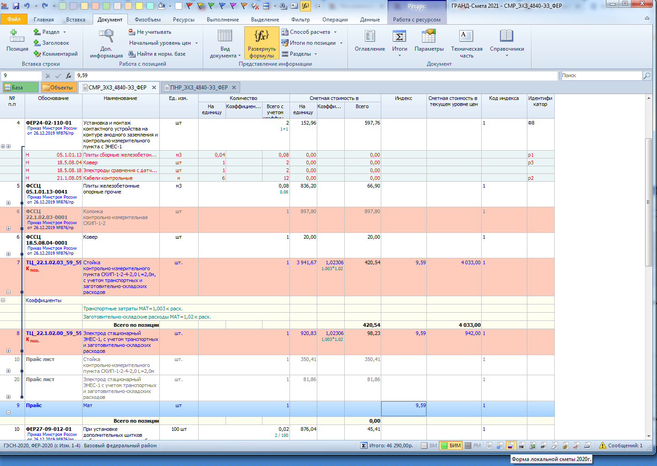Click the Найти в норм. базе button
This screenshot has height=466, width=657.
(x=157, y=54)
